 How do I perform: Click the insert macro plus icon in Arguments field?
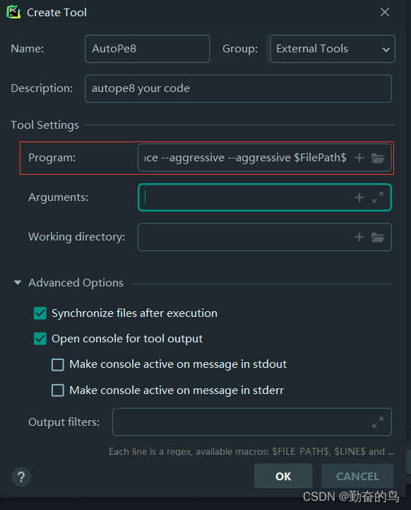[x=359, y=197]
